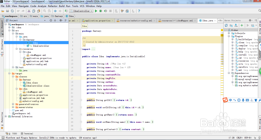Viewport: 261px width, 140px height.
Task: Open Project Structure toolbar icon
Action: pos(127,11)
